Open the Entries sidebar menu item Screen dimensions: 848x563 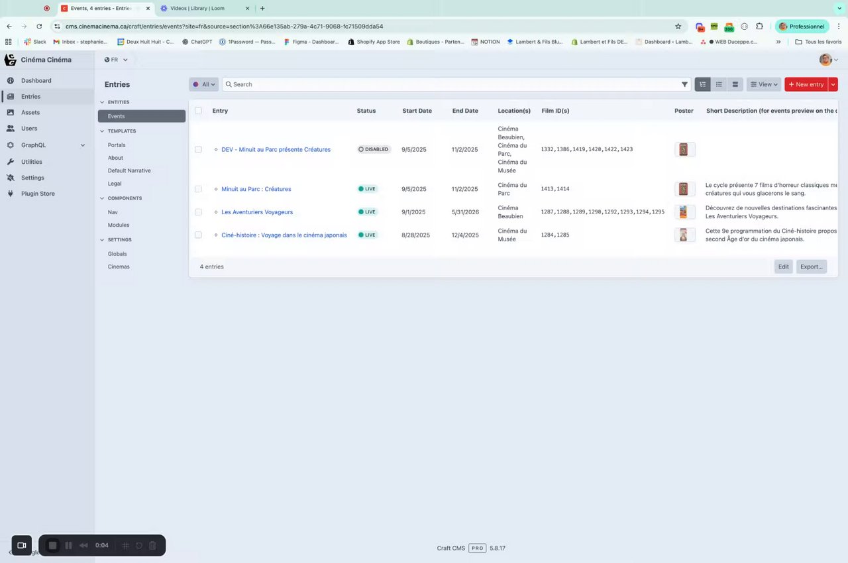(x=48, y=97)
